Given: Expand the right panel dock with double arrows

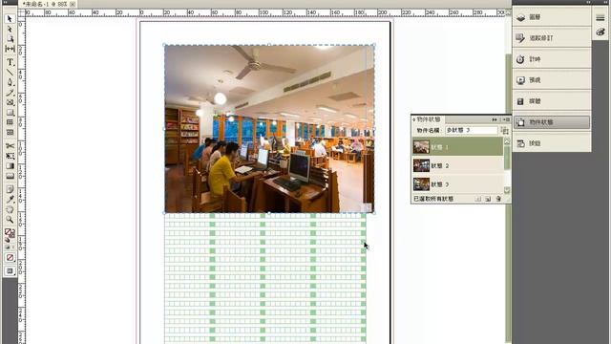Looking at the screenshot, I should click(588, 2).
